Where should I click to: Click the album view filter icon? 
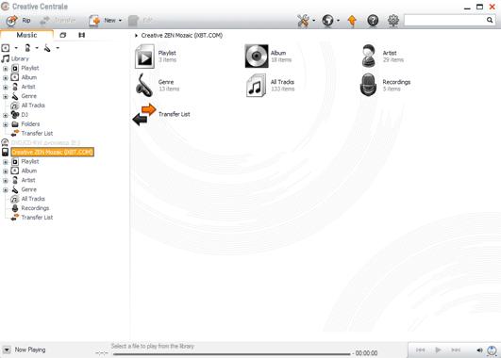[6, 48]
